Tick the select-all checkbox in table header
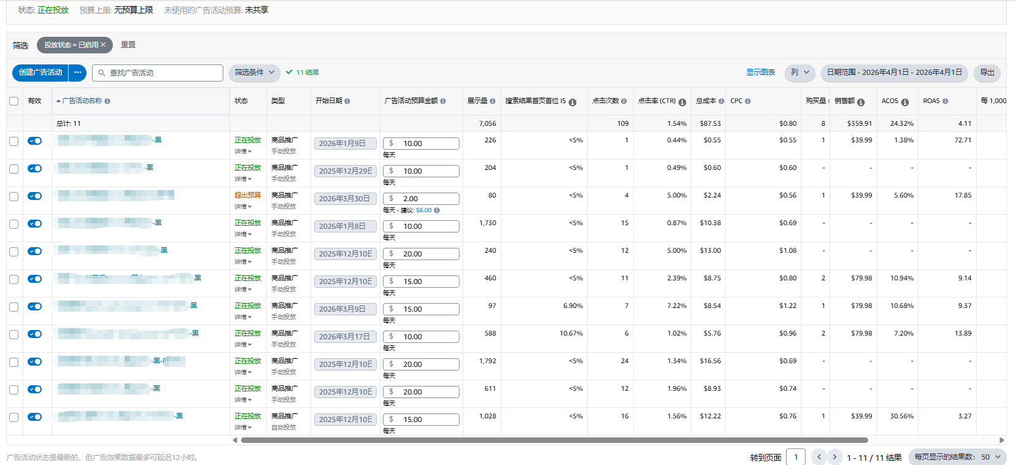 [x=13, y=101]
